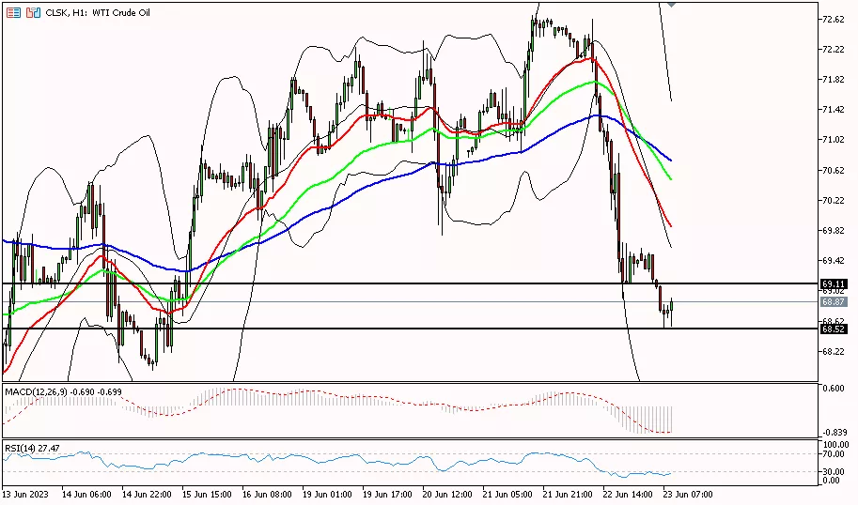The height and width of the screenshot is (505, 858).
Task: Select the 70.62 price axis label
Action: (834, 170)
